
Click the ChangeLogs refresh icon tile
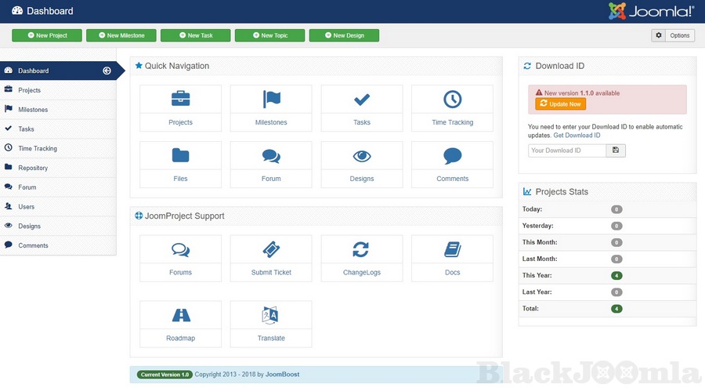coord(361,258)
